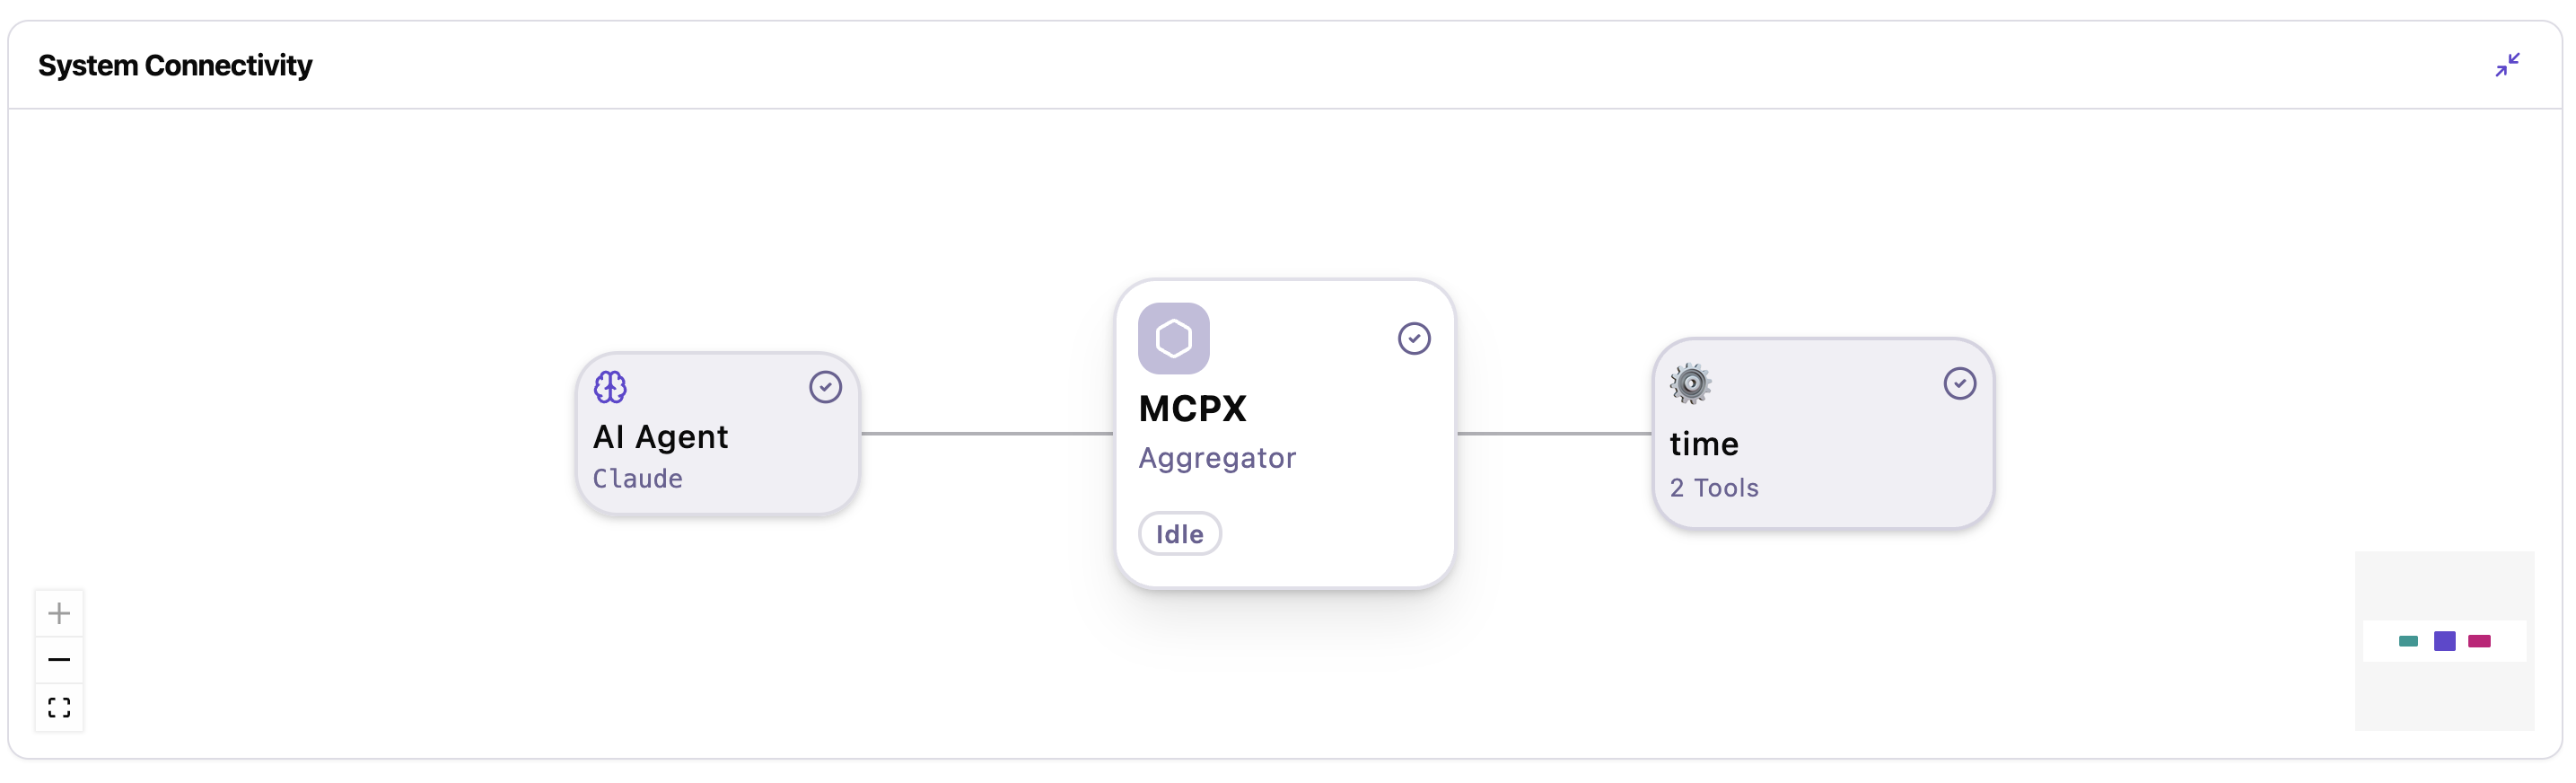This screenshot has height=783, width=2576.
Task: Click the time server status checkmark
Action: point(1960,383)
